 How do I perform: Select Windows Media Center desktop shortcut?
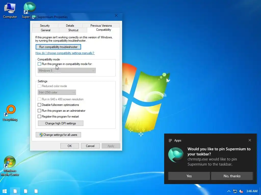pos(10,166)
